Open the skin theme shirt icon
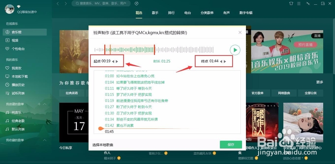335x164 pixels. (291, 3)
